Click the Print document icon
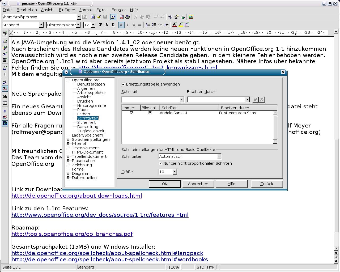The image size is (340, 272). (127, 17)
